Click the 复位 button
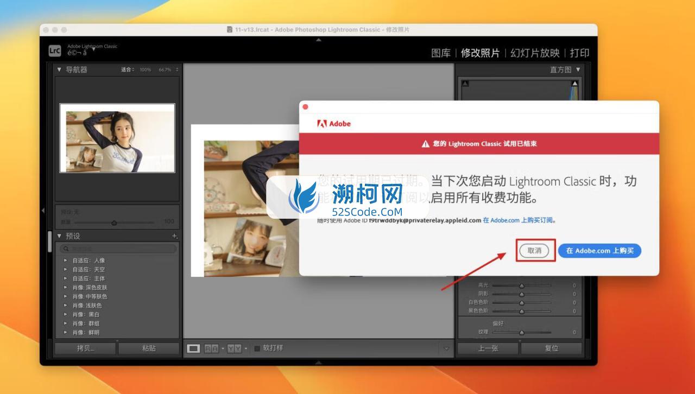The width and height of the screenshot is (695, 394). 552,348
